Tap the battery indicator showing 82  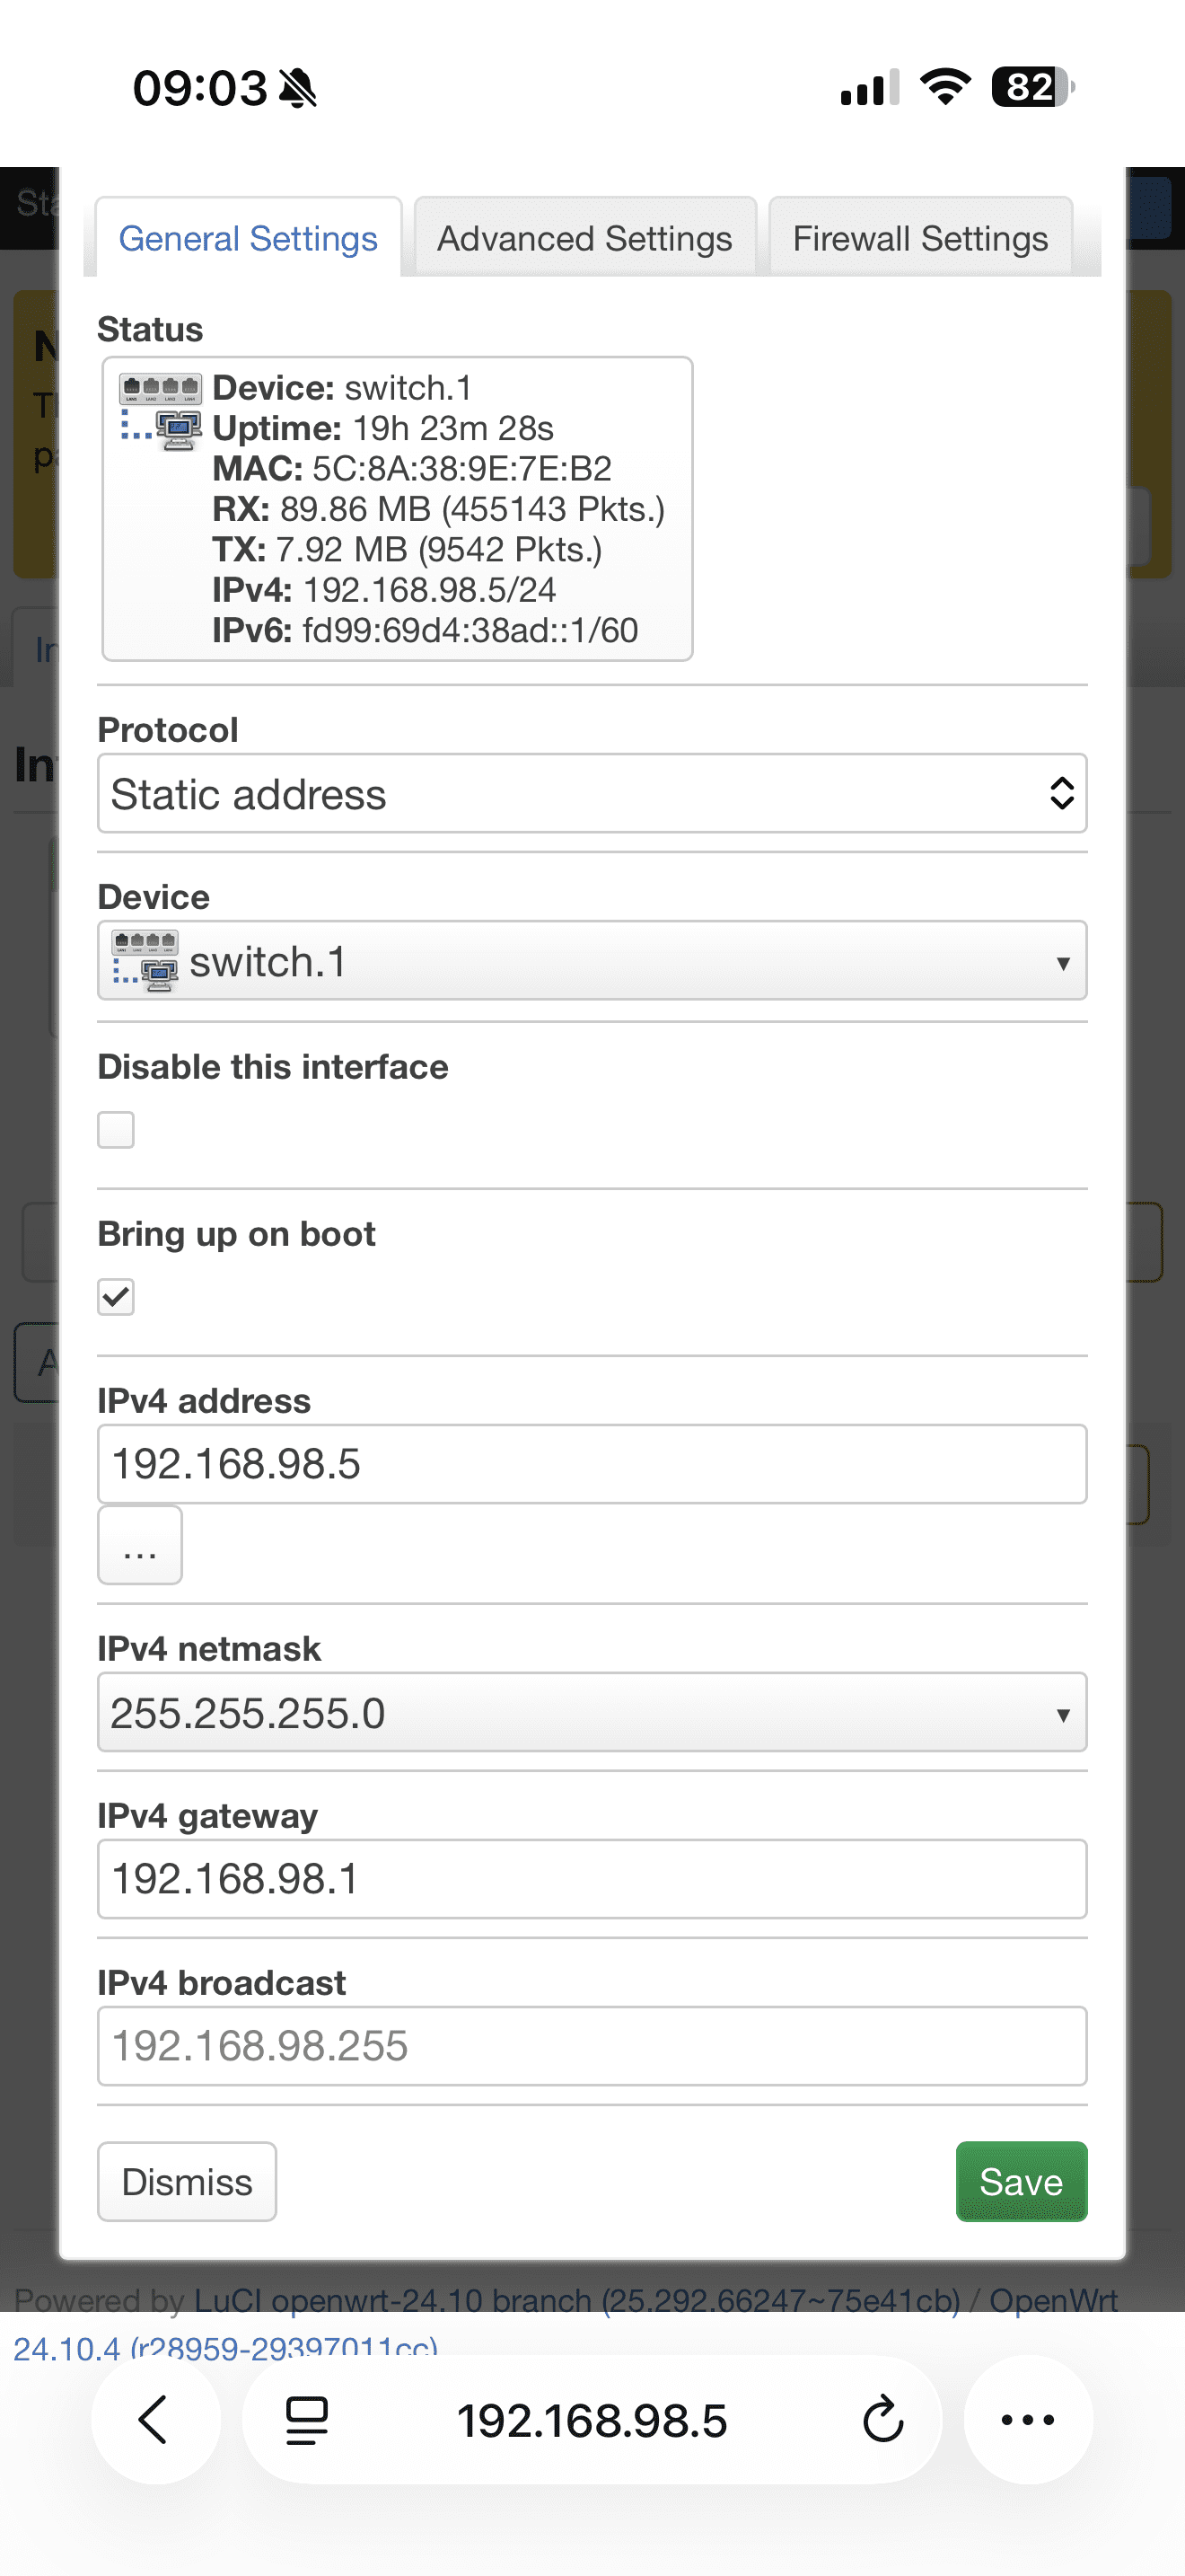coord(1031,87)
